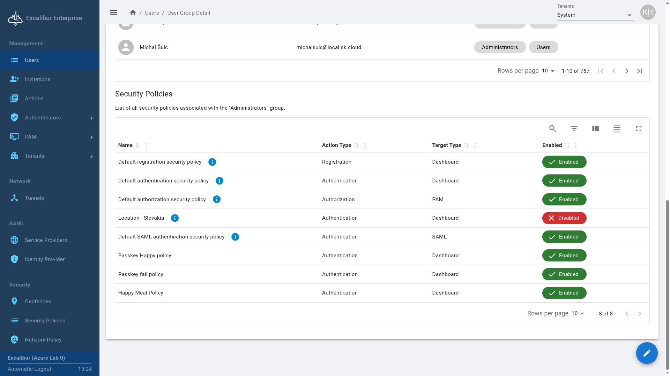Image resolution: width=670 pixels, height=376 pixels.
Task: Click info icon beside Location - Slovakia
Action: pos(175,218)
